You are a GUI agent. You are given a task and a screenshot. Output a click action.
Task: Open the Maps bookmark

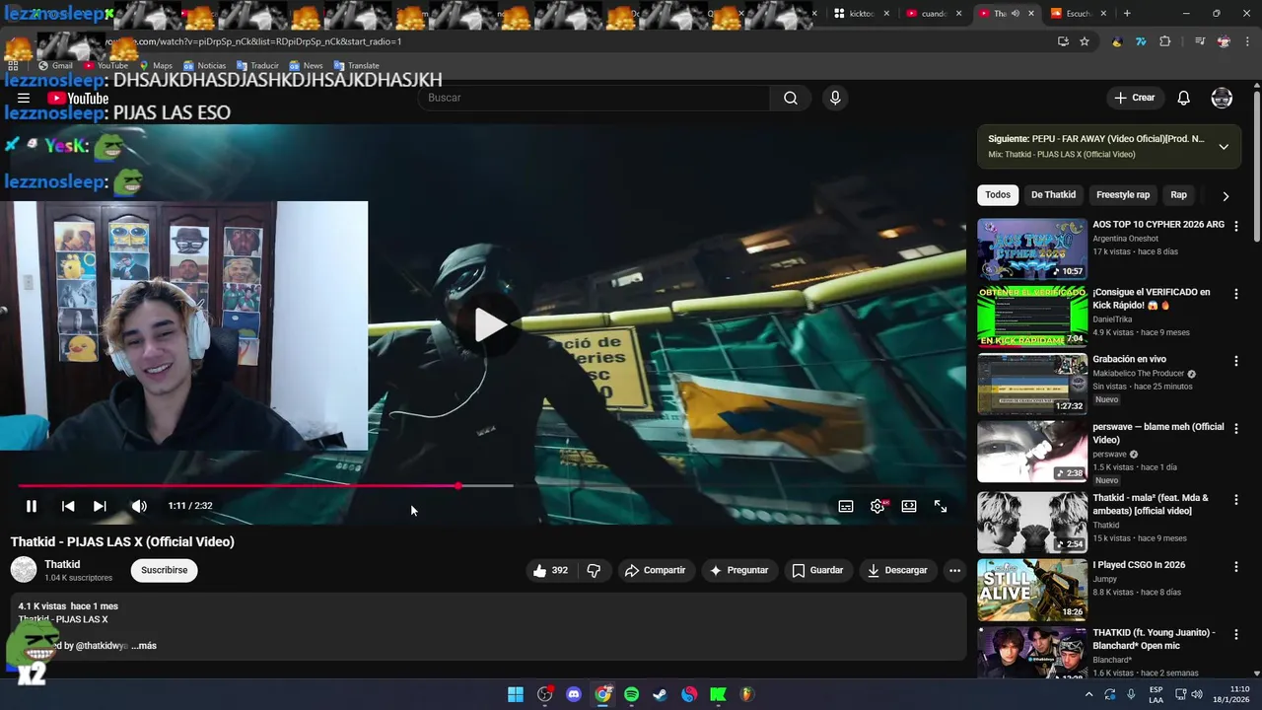click(x=156, y=66)
